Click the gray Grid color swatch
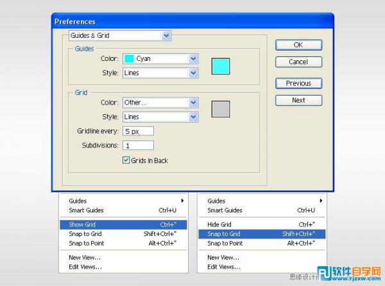Image resolution: width=385 pixels, height=286 pixels. click(221, 109)
